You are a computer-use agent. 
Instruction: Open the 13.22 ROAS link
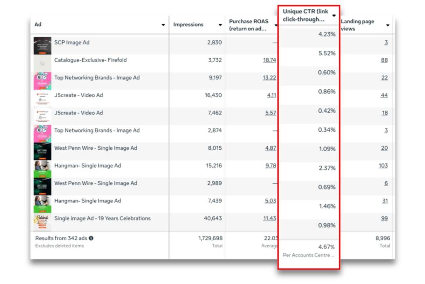click(269, 78)
